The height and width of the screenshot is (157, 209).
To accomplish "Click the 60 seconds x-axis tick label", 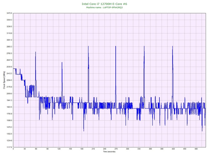I will pos(36,149).
